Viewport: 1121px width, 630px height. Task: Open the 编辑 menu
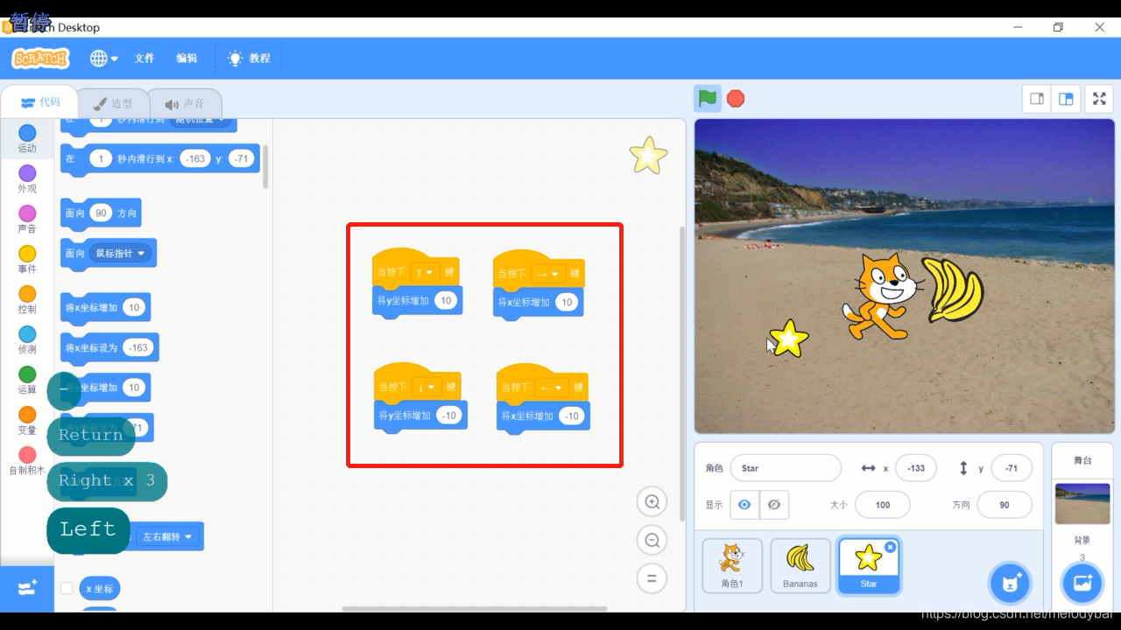187,59
